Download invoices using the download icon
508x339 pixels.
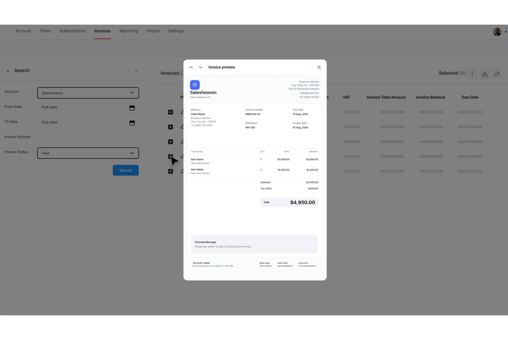[485, 74]
